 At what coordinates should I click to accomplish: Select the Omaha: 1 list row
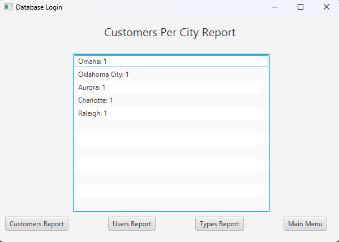[171, 61]
